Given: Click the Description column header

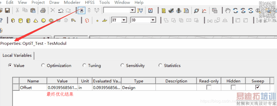Looking at the screenshot, I should click(176, 81).
